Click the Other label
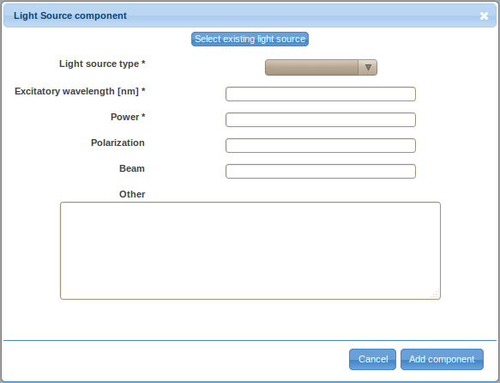 pyautogui.click(x=132, y=194)
